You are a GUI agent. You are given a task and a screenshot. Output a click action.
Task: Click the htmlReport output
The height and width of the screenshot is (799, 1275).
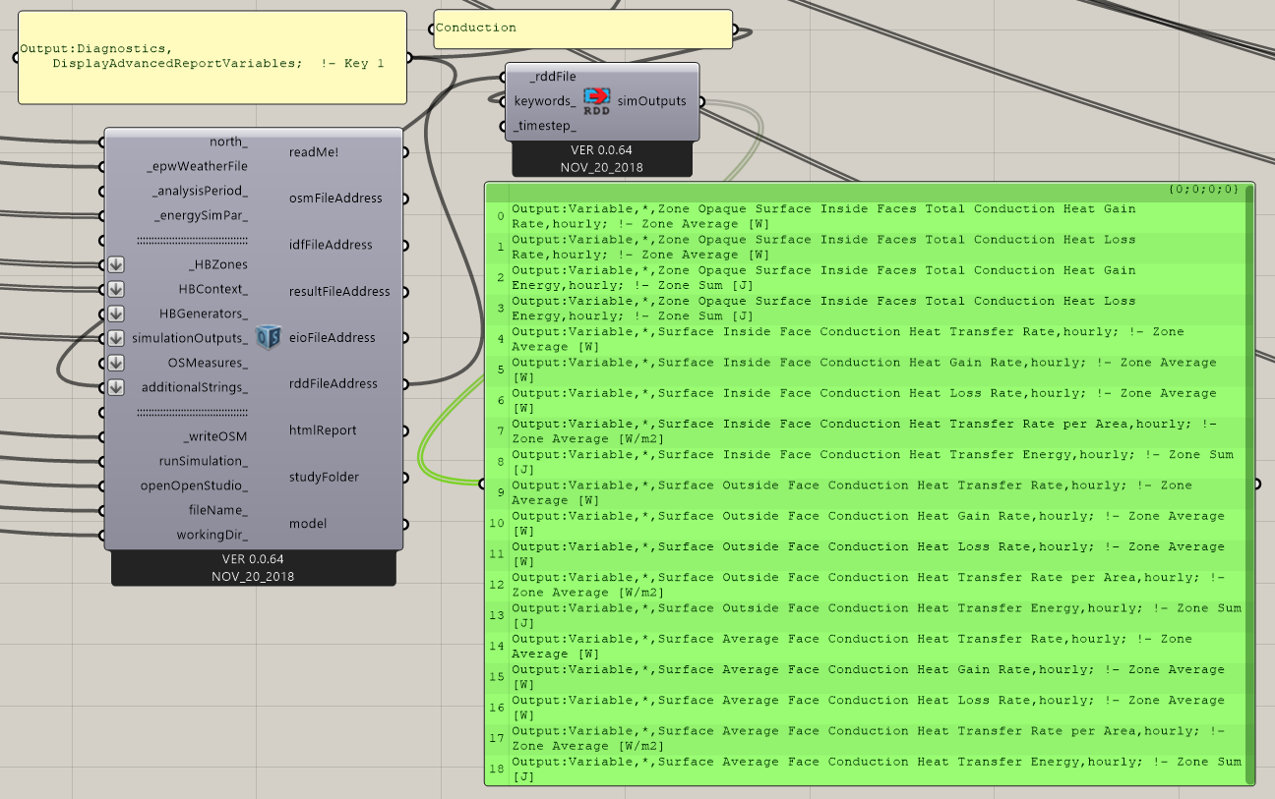[323, 430]
